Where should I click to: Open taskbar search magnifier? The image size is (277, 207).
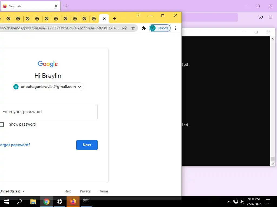(19, 202)
